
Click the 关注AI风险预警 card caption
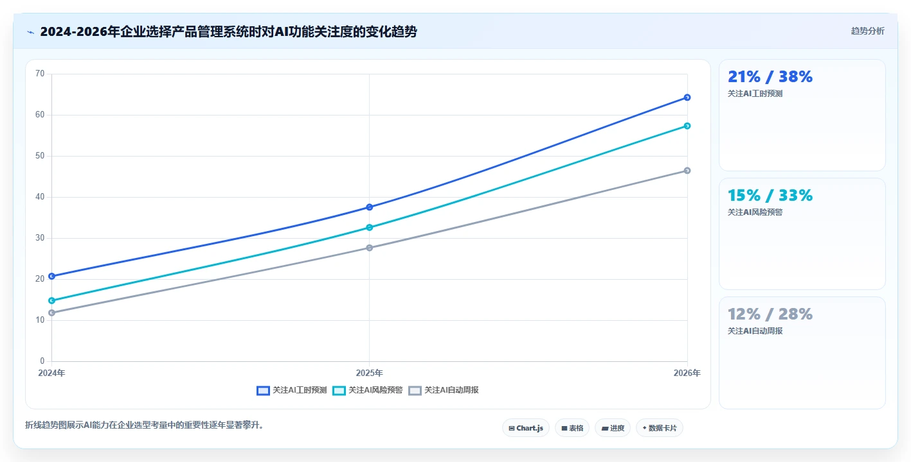coord(755,212)
